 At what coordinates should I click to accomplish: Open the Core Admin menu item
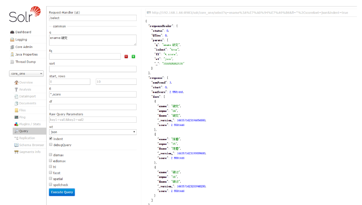point(24,47)
